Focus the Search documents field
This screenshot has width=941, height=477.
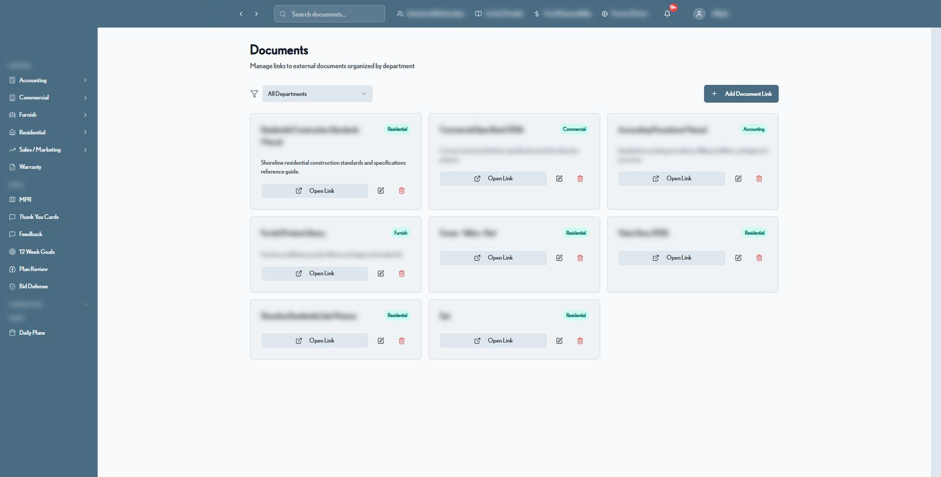(329, 14)
